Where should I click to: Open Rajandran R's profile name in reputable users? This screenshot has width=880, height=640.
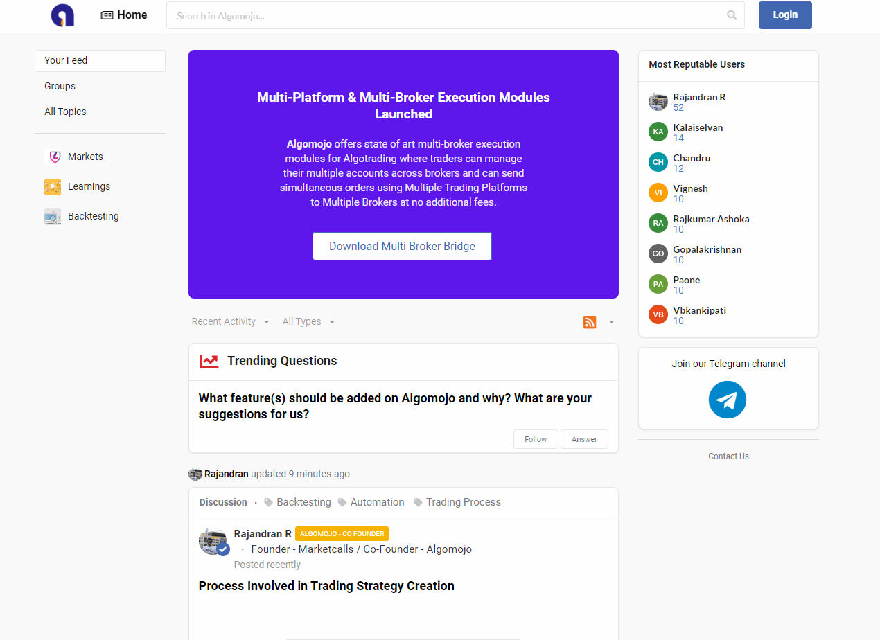click(699, 97)
